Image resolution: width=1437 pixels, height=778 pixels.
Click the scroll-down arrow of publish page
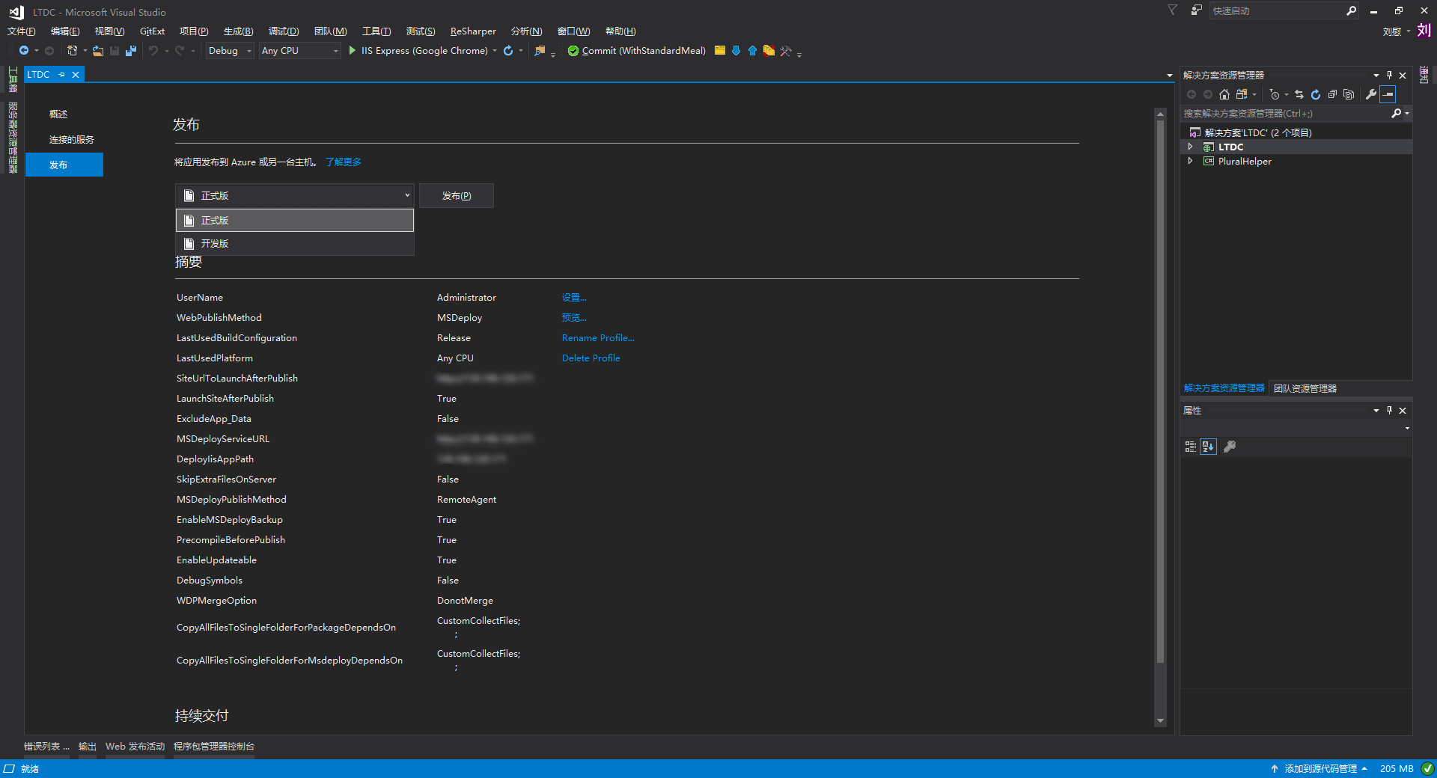point(1160,721)
